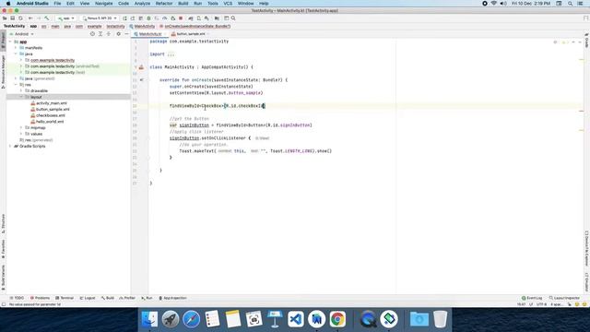Click the Make Project hammer icon
590x332 pixels.
click(x=47, y=18)
